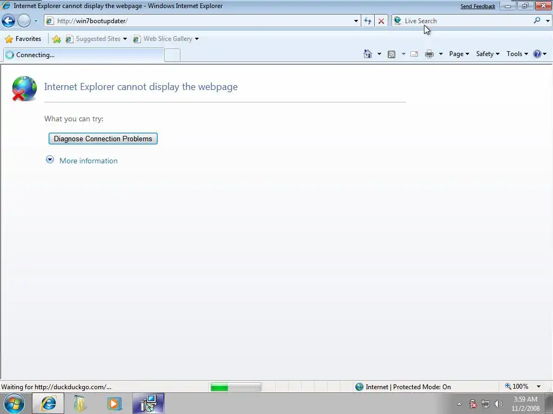Show hidden system tray icons

pyautogui.click(x=459, y=404)
